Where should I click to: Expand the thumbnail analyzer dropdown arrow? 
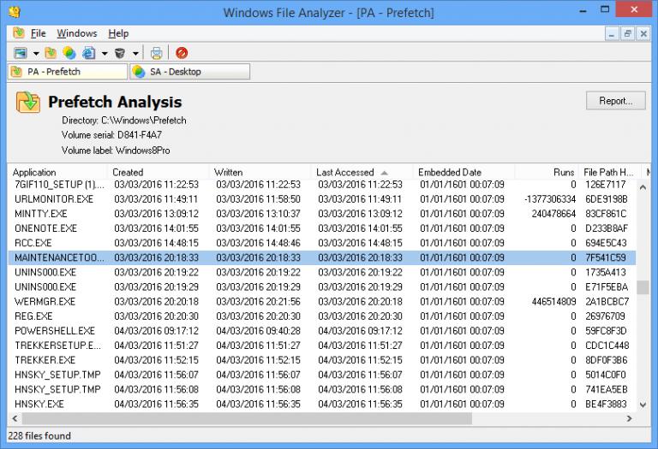coord(36,53)
